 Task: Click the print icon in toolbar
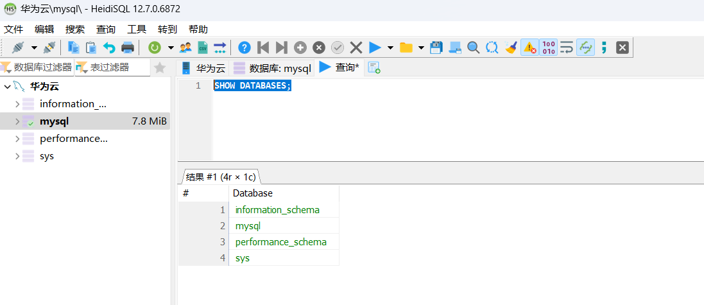128,48
